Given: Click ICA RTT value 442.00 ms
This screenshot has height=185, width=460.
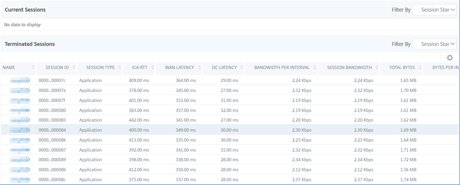Looking at the screenshot, I should 139,120.
